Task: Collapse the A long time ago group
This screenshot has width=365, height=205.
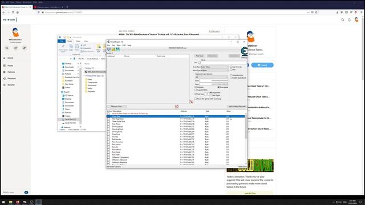Action: click(84, 76)
